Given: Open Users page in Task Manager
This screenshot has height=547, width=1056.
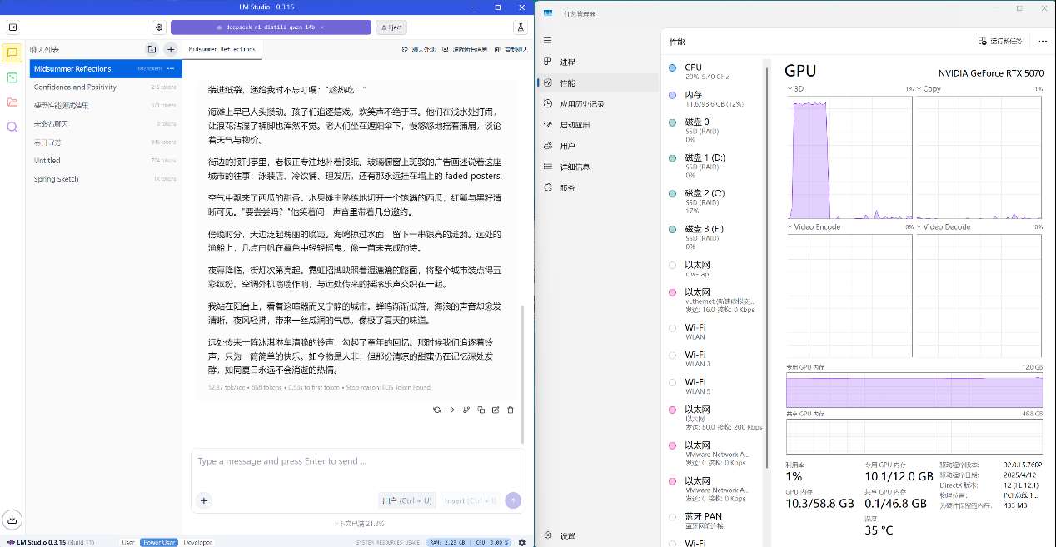Looking at the screenshot, I should click(x=597, y=146).
